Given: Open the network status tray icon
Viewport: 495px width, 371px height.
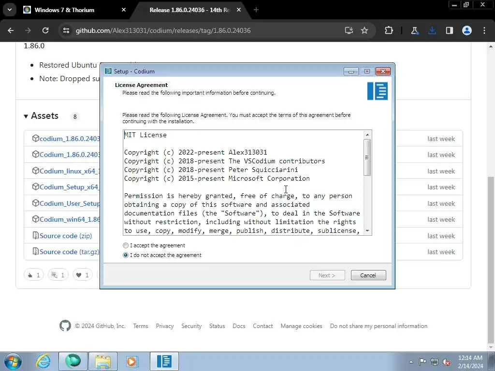Looking at the screenshot, I should pos(435,361).
